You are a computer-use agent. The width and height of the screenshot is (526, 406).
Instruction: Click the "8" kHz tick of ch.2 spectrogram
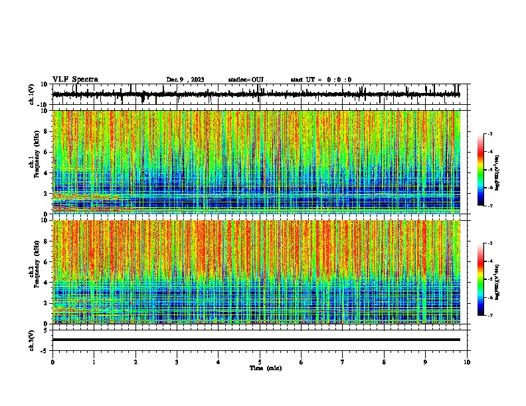46,241
